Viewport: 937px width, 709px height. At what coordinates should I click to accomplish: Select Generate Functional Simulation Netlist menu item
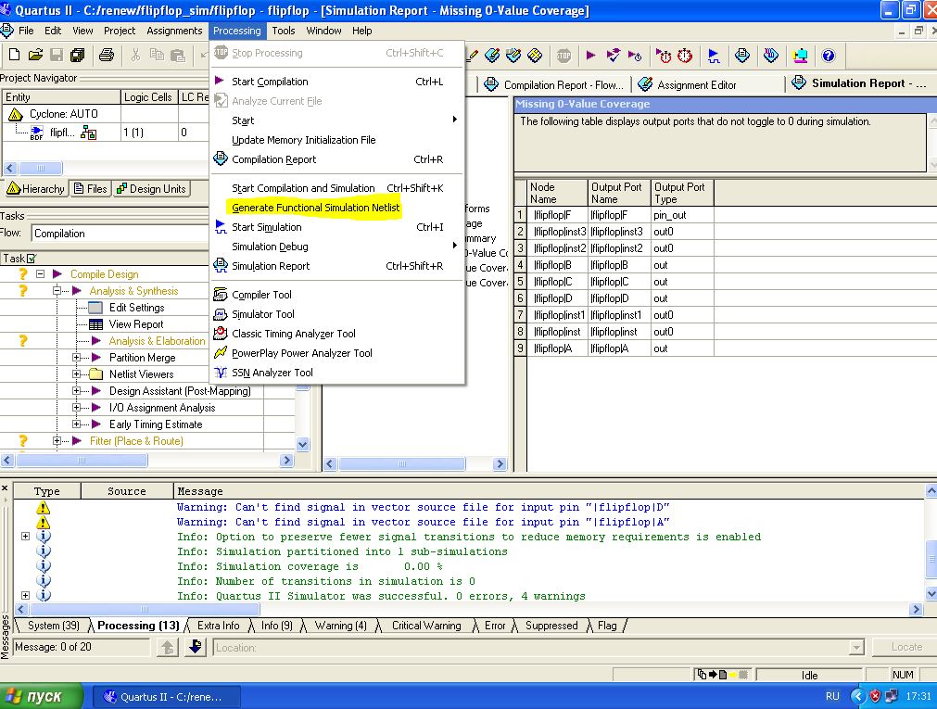(x=315, y=208)
